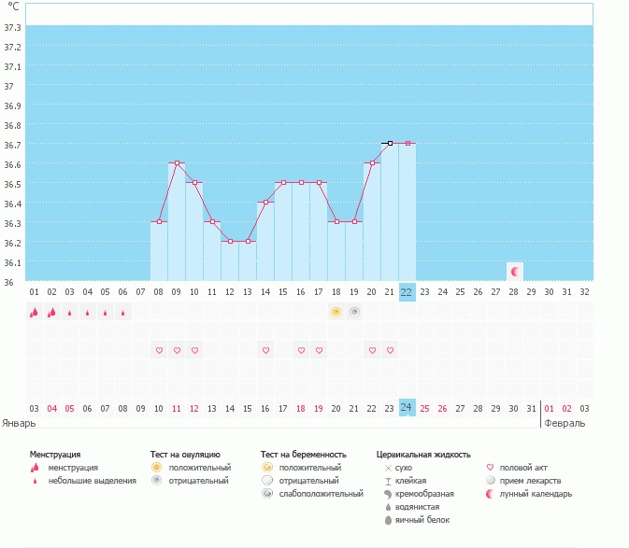This screenshot has height=548, width=629.
Task: Click Тест на беременность legend heading
Action: [x=303, y=455]
